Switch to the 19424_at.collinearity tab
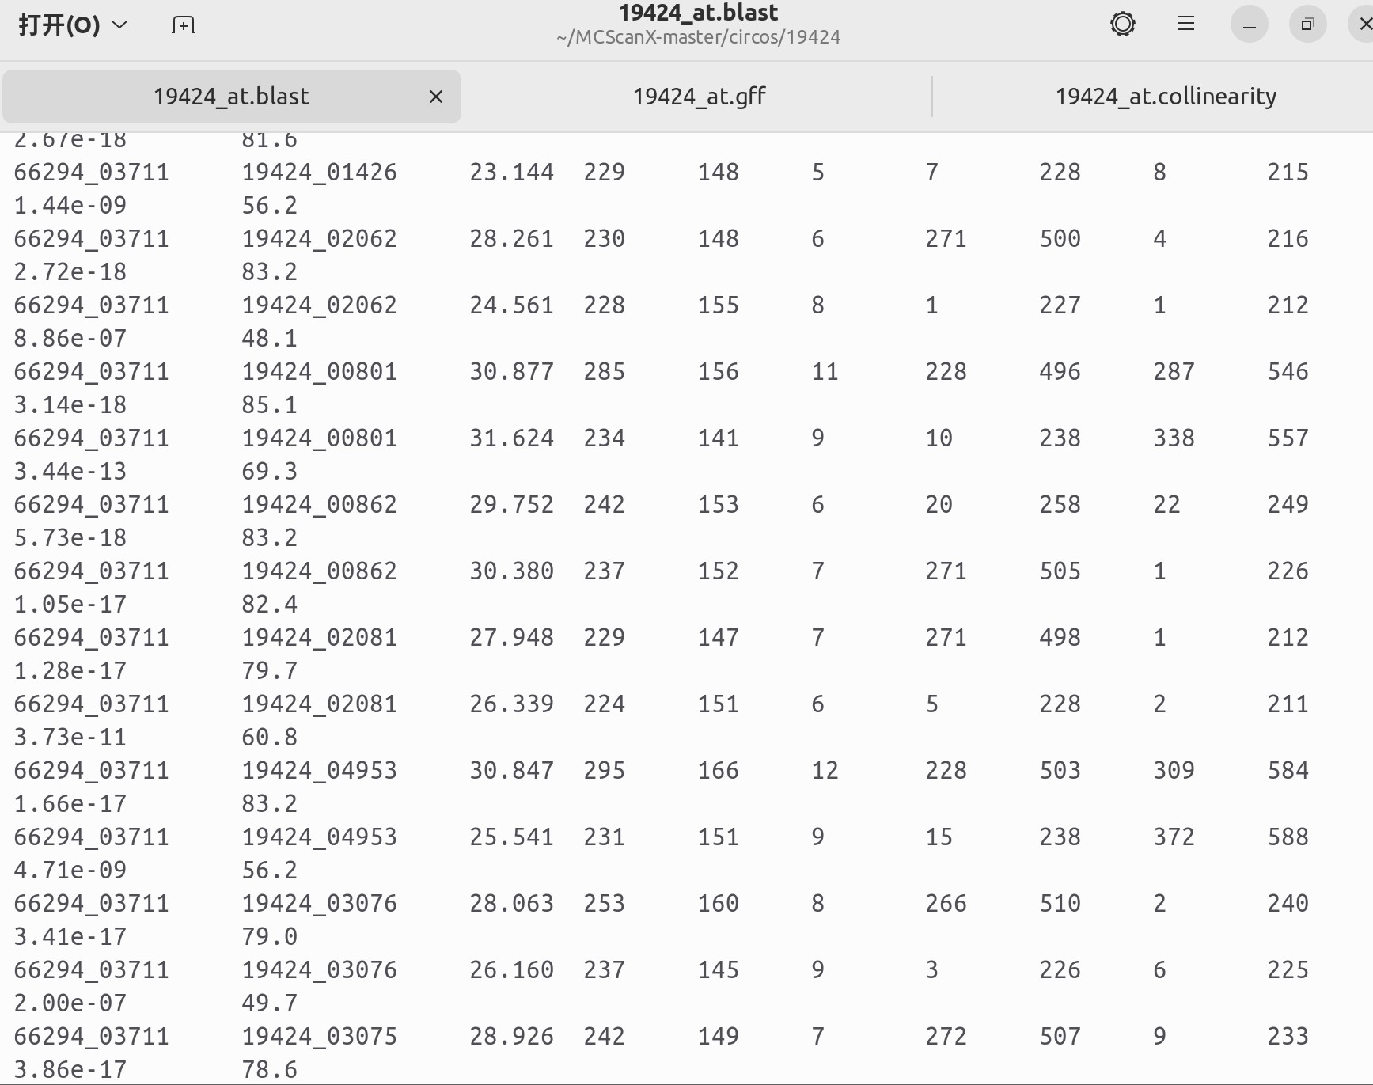 [x=1165, y=97]
